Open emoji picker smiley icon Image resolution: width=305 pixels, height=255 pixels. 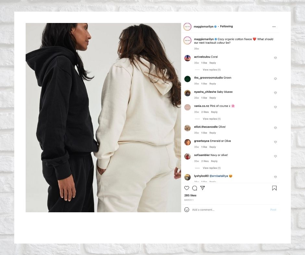pos(187,210)
